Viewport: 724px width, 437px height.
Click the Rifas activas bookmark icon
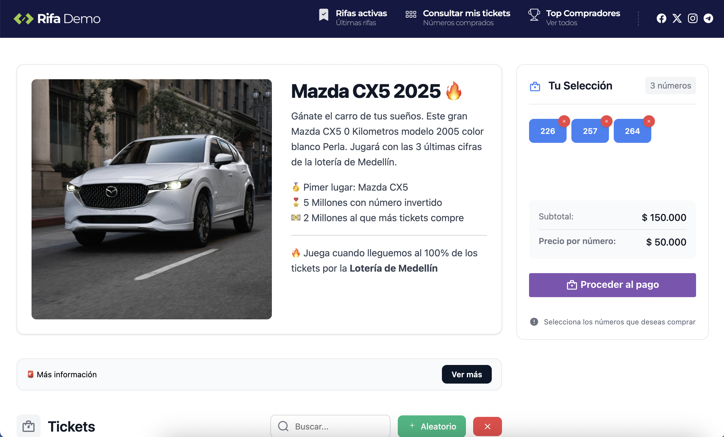(324, 15)
